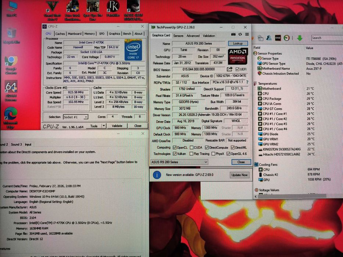This screenshot has height=257, width=343.
Task: Open Recycle Bin on the desktop
Action: coord(11,35)
